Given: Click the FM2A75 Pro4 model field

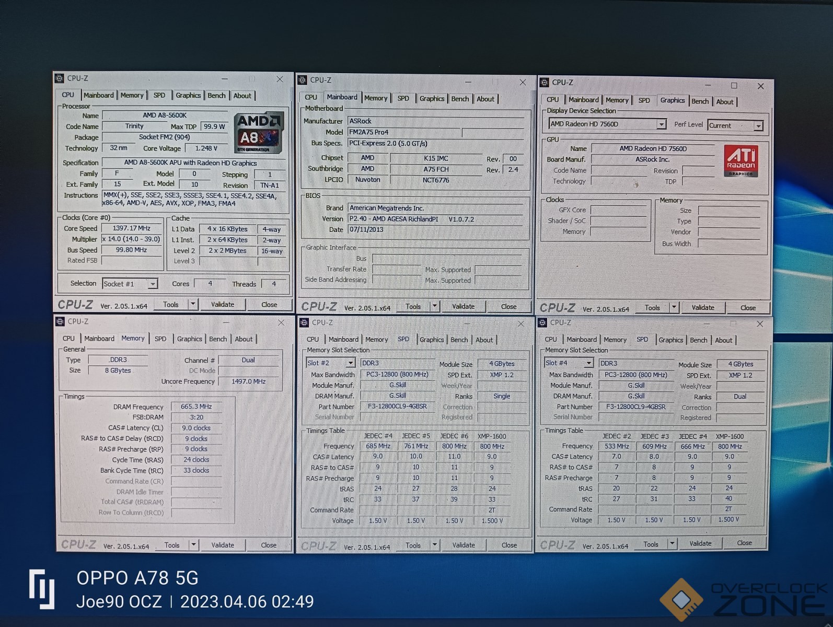Looking at the screenshot, I should [404, 132].
